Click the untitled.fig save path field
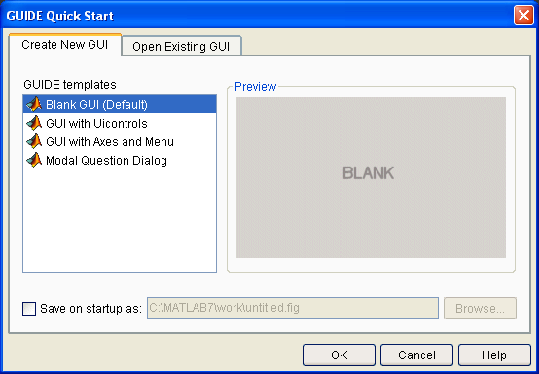 (293, 308)
